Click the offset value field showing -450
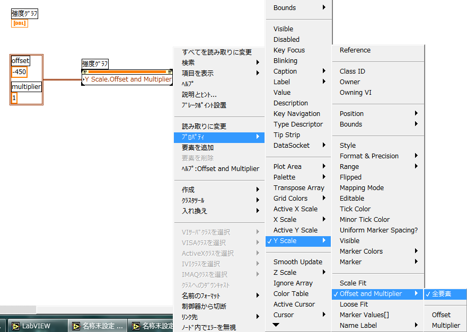Image resolution: width=467 pixels, height=332 pixels. [x=20, y=72]
